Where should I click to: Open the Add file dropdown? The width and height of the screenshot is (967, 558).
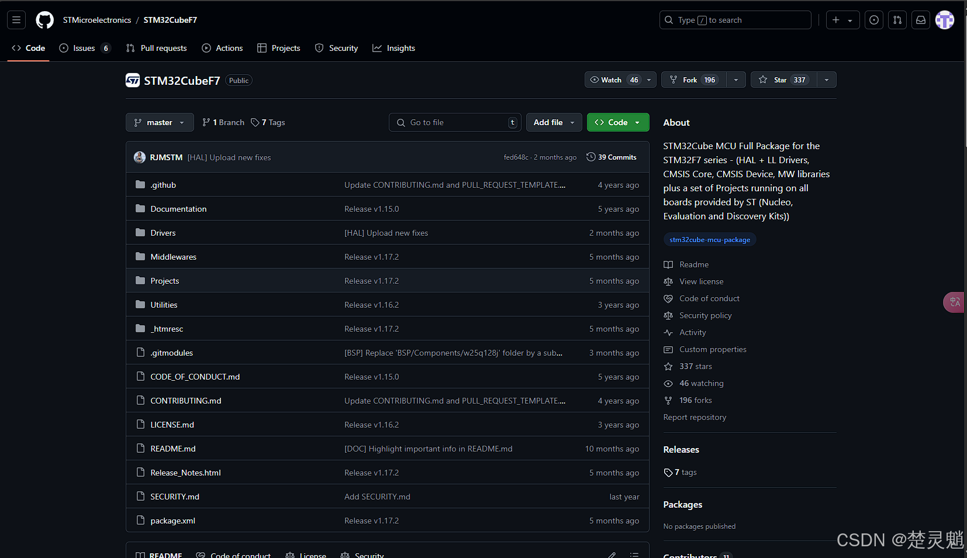(554, 122)
